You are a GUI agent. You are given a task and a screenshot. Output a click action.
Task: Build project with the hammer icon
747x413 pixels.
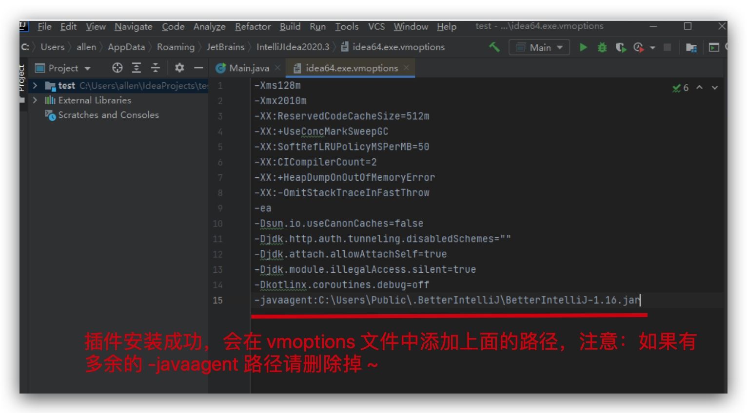494,47
